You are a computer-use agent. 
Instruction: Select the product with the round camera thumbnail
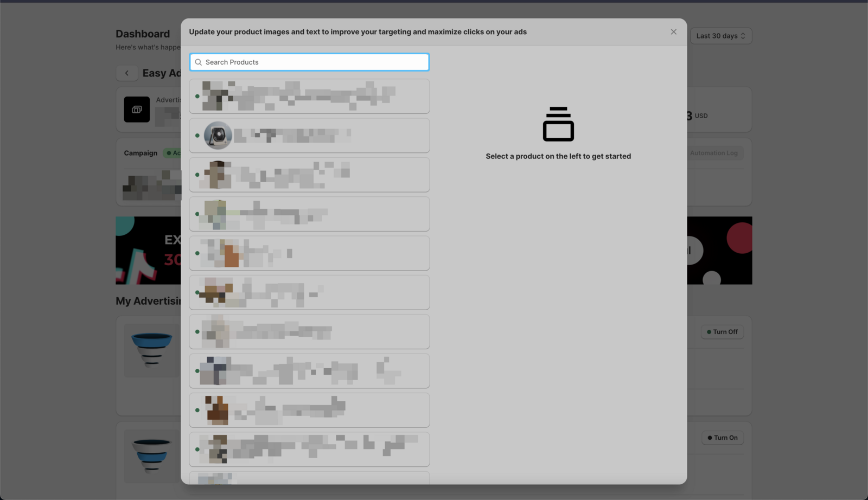pos(218,136)
